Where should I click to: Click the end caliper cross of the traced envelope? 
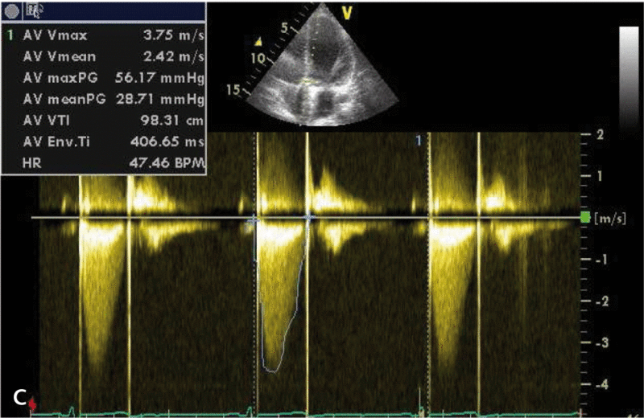(x=309, y=216)
